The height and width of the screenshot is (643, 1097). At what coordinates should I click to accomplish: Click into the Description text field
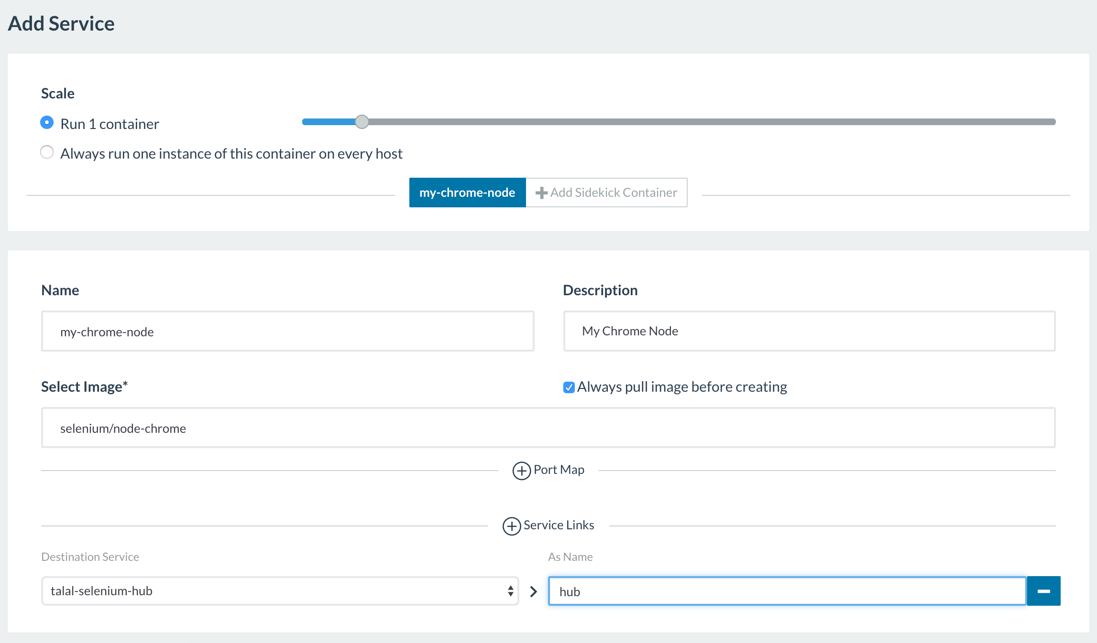[809, 331]
